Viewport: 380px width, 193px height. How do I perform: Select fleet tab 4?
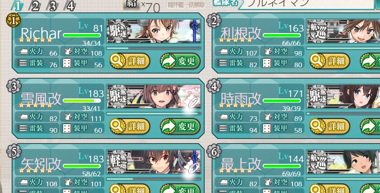[x=70, y=6]
